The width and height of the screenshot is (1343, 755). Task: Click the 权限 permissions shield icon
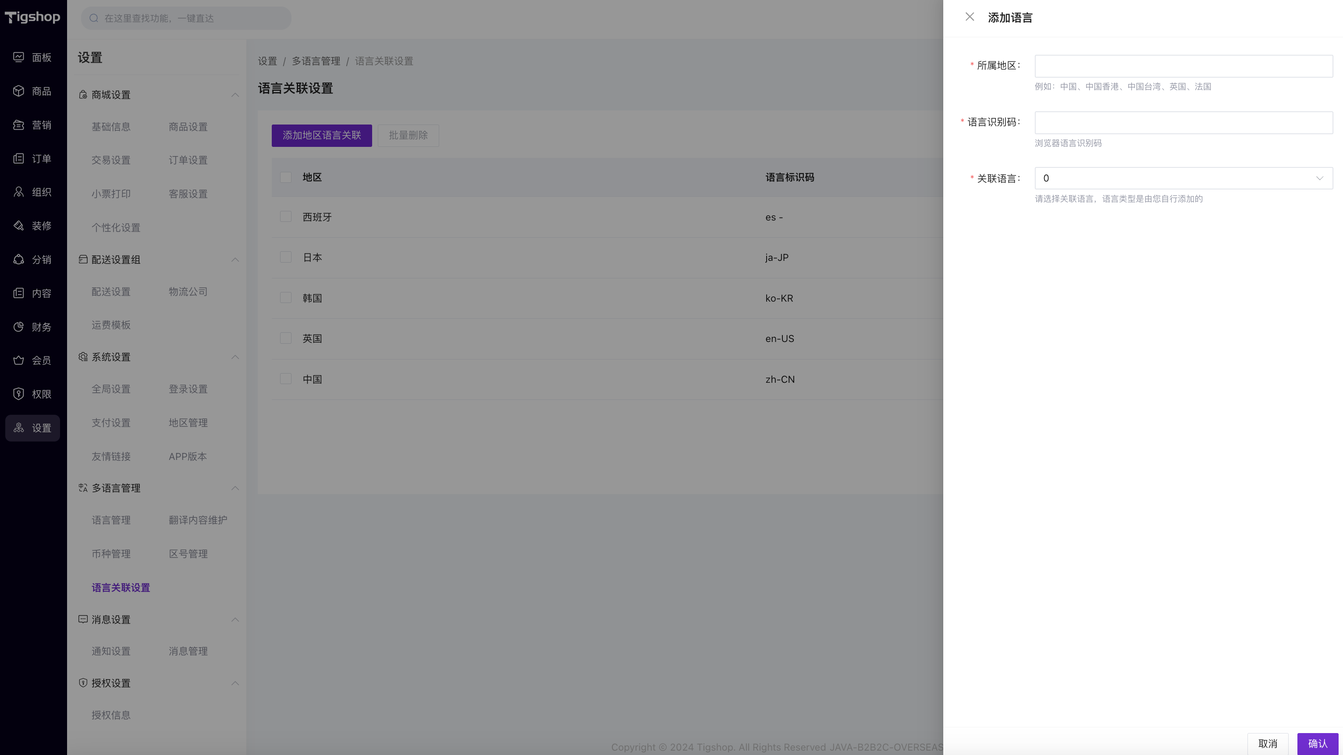[19, 394]
